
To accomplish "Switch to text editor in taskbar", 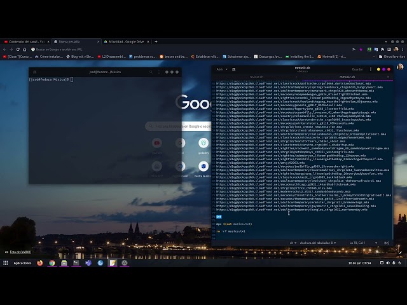I will [x=113, y=263].
